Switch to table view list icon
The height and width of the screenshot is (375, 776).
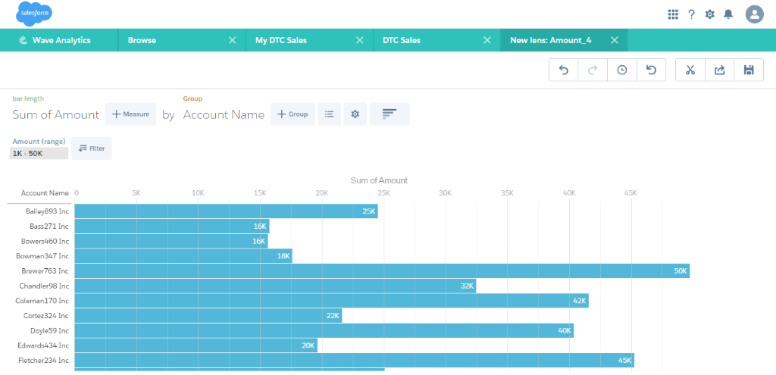click(329, 114)
